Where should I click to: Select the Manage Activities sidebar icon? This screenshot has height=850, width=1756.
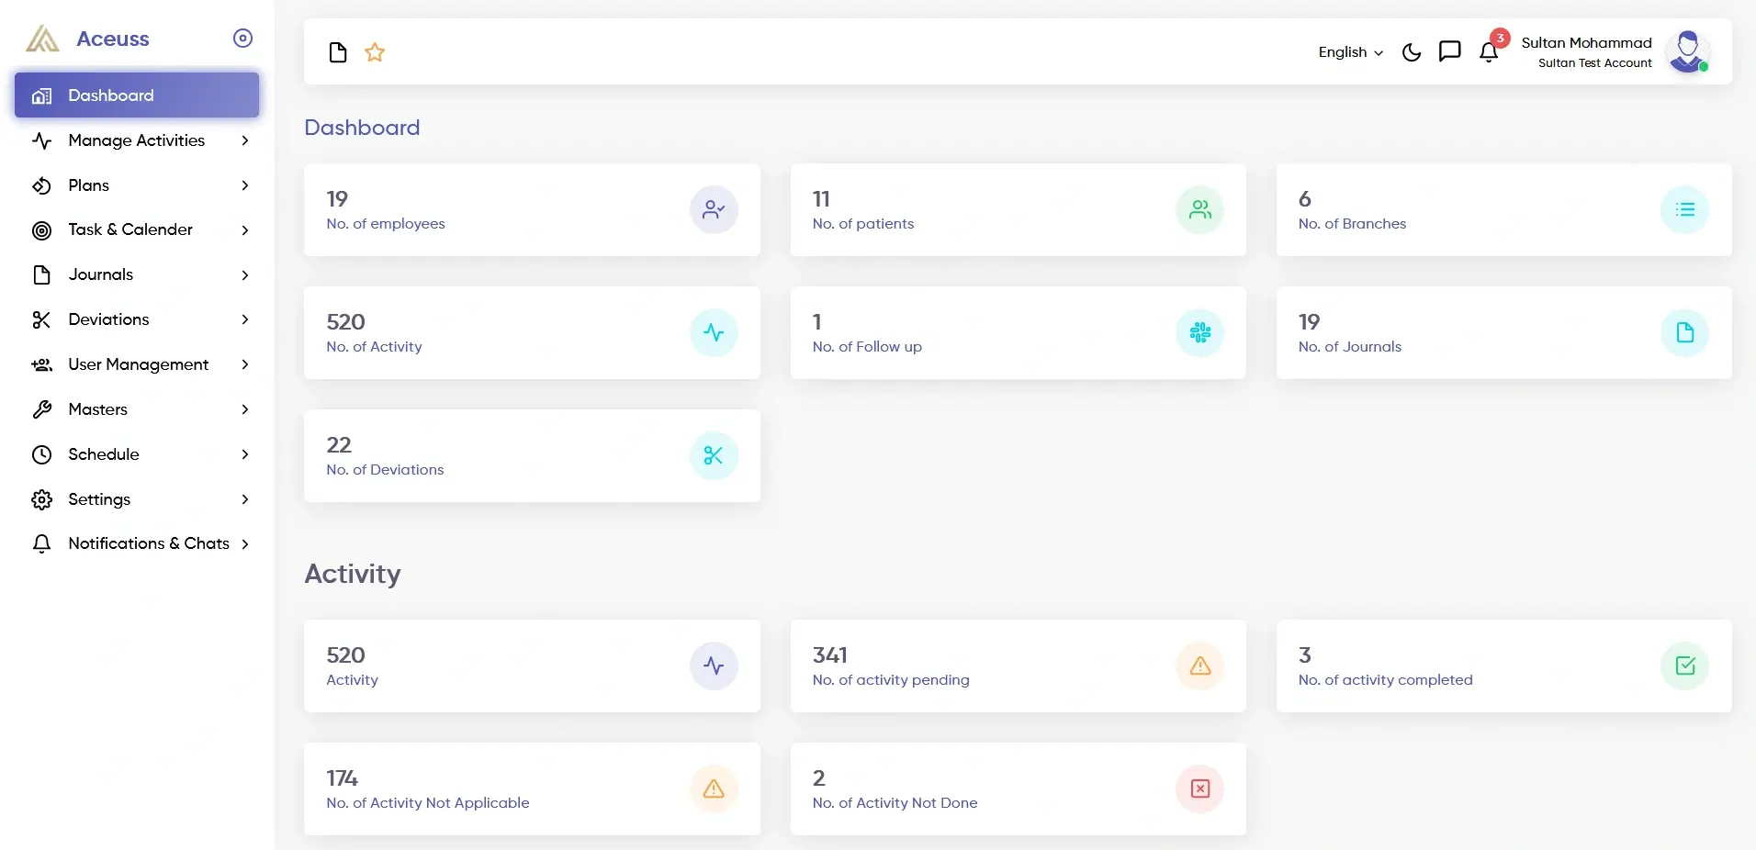(43, 140)
